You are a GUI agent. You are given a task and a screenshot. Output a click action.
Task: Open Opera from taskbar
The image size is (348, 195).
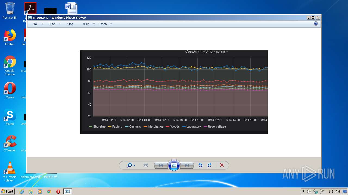tap(58, 191)
